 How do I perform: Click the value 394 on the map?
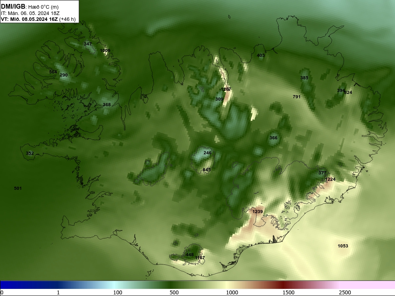340,90
